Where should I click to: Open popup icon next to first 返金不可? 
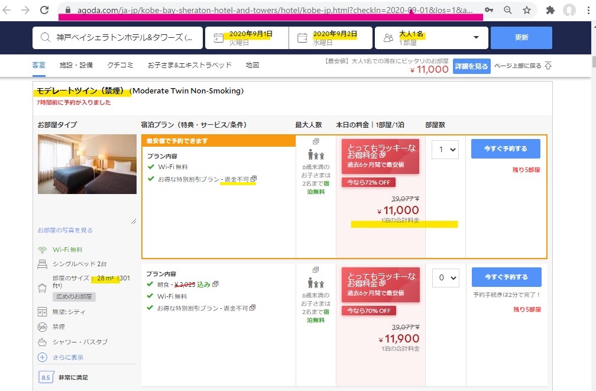click(254, 179)
